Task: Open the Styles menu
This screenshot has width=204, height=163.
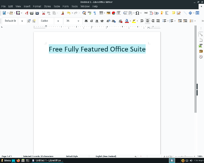Action: click(47, 6)
